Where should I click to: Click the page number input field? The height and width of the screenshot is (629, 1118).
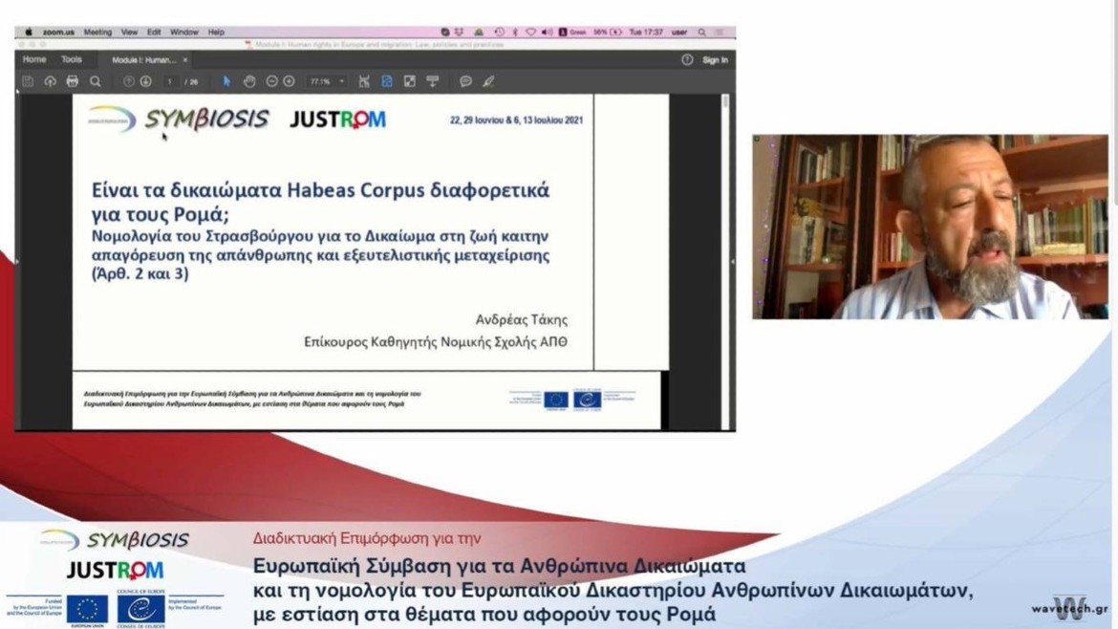[x=170, y=82]
